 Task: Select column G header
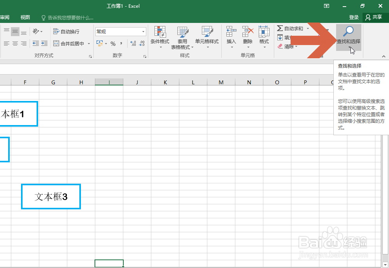(x=53, y=82)
